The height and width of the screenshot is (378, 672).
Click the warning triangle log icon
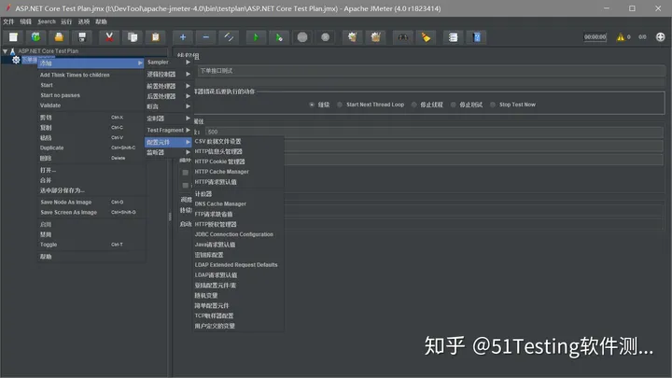(x=620, y=37)
